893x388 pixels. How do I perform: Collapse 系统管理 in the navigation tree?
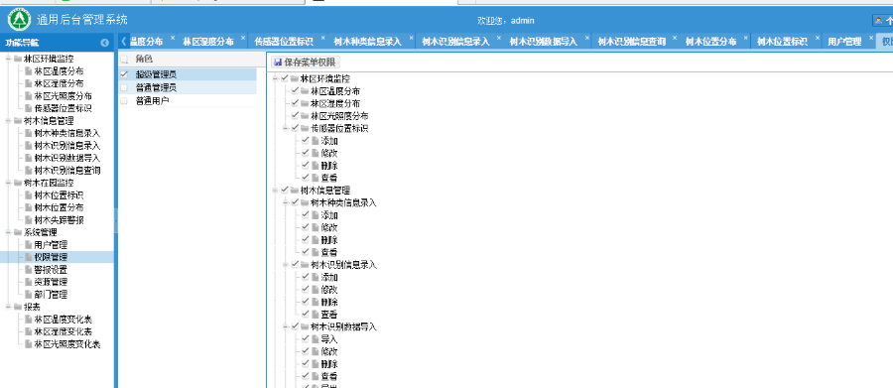pyautogui.click(x=8, y=232)
